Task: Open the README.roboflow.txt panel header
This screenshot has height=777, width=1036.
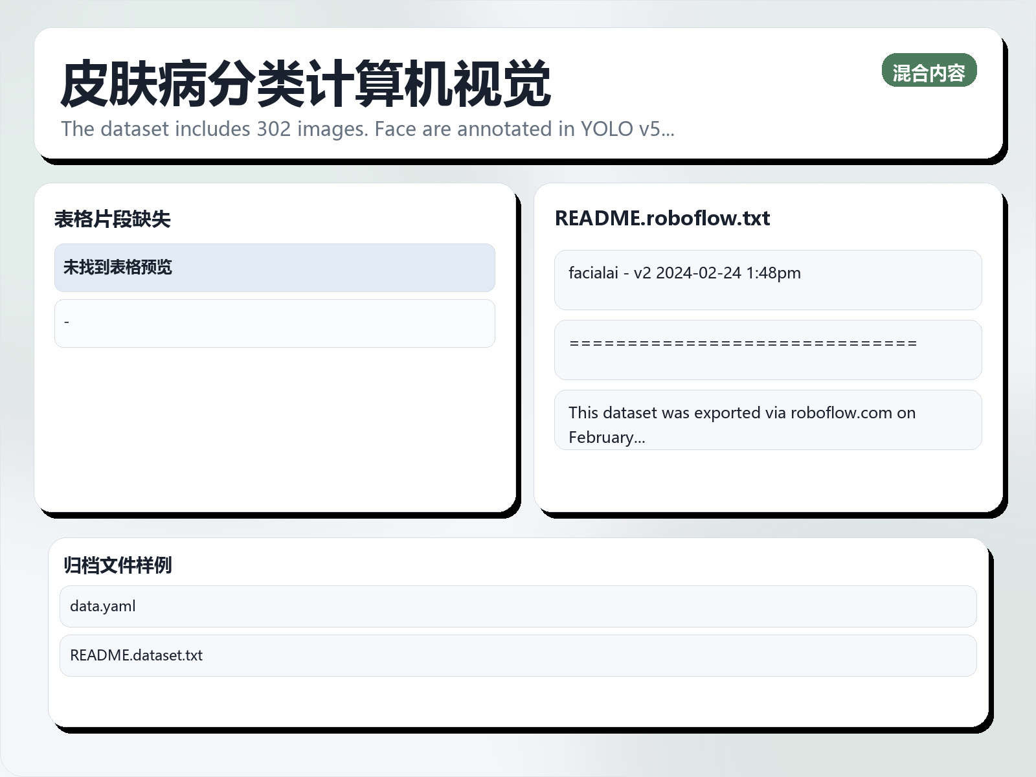Action: click(x=662, y=219)
